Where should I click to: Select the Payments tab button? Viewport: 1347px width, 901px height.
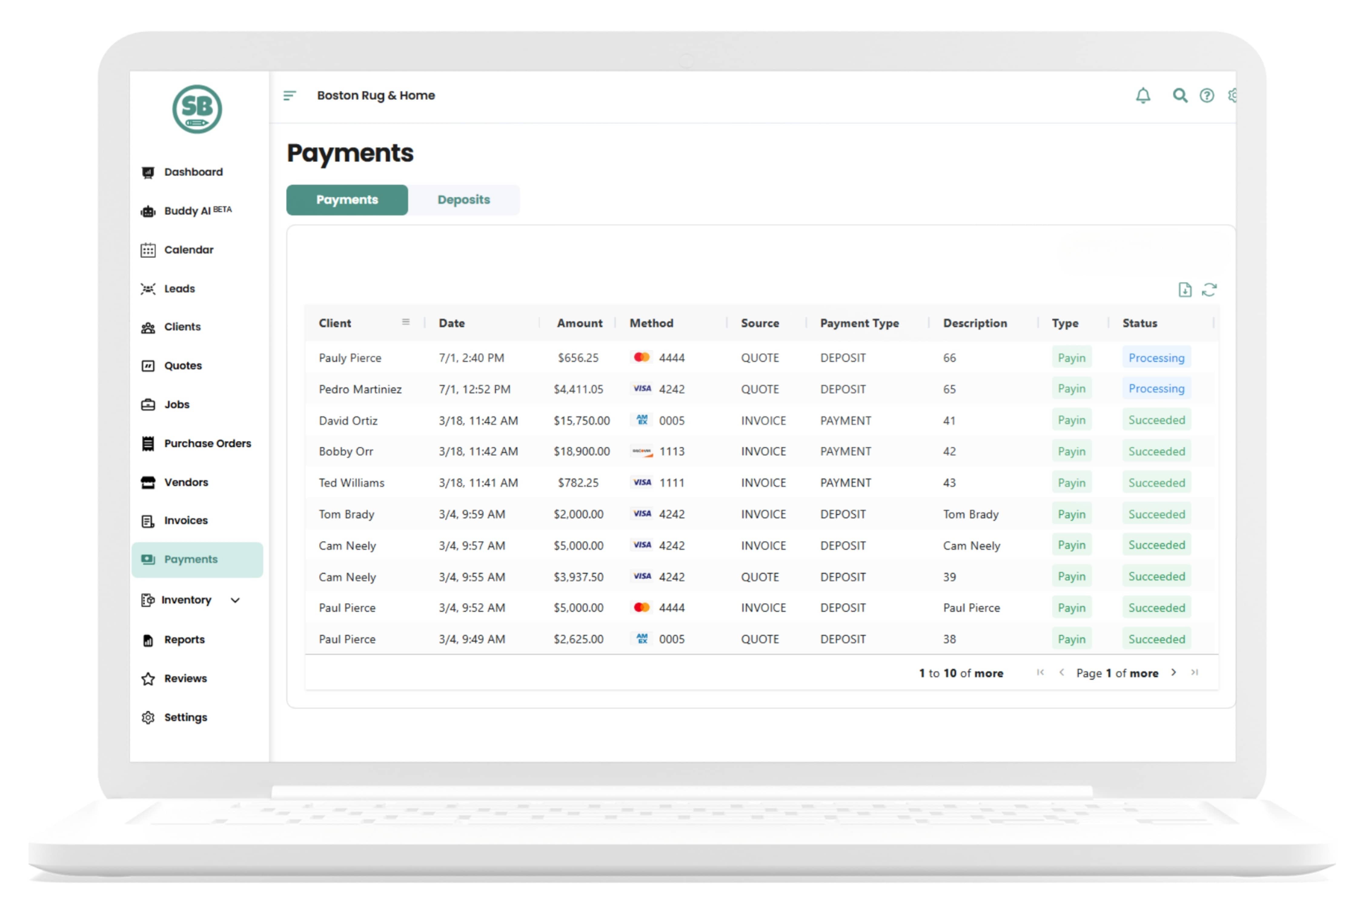pyautogui.click(x=347, y=200)
